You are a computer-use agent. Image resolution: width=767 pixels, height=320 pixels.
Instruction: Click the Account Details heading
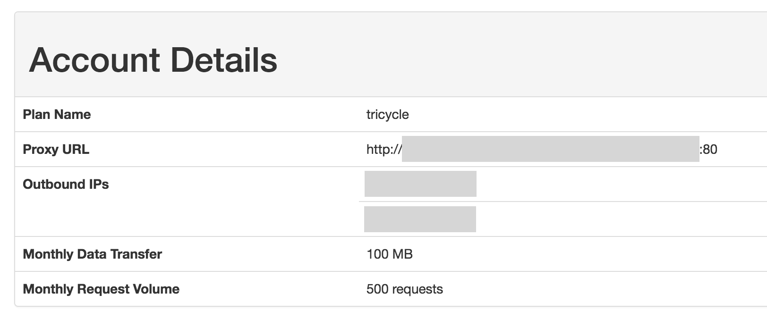click(x=153, y=60)
